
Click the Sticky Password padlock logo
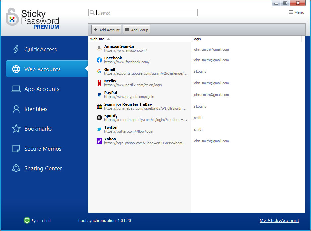pos(12,17)
